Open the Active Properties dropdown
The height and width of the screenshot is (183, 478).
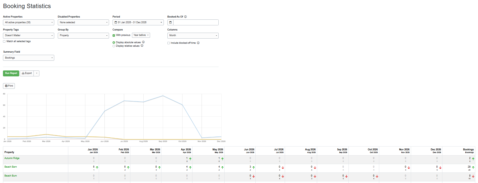(29, 22)
